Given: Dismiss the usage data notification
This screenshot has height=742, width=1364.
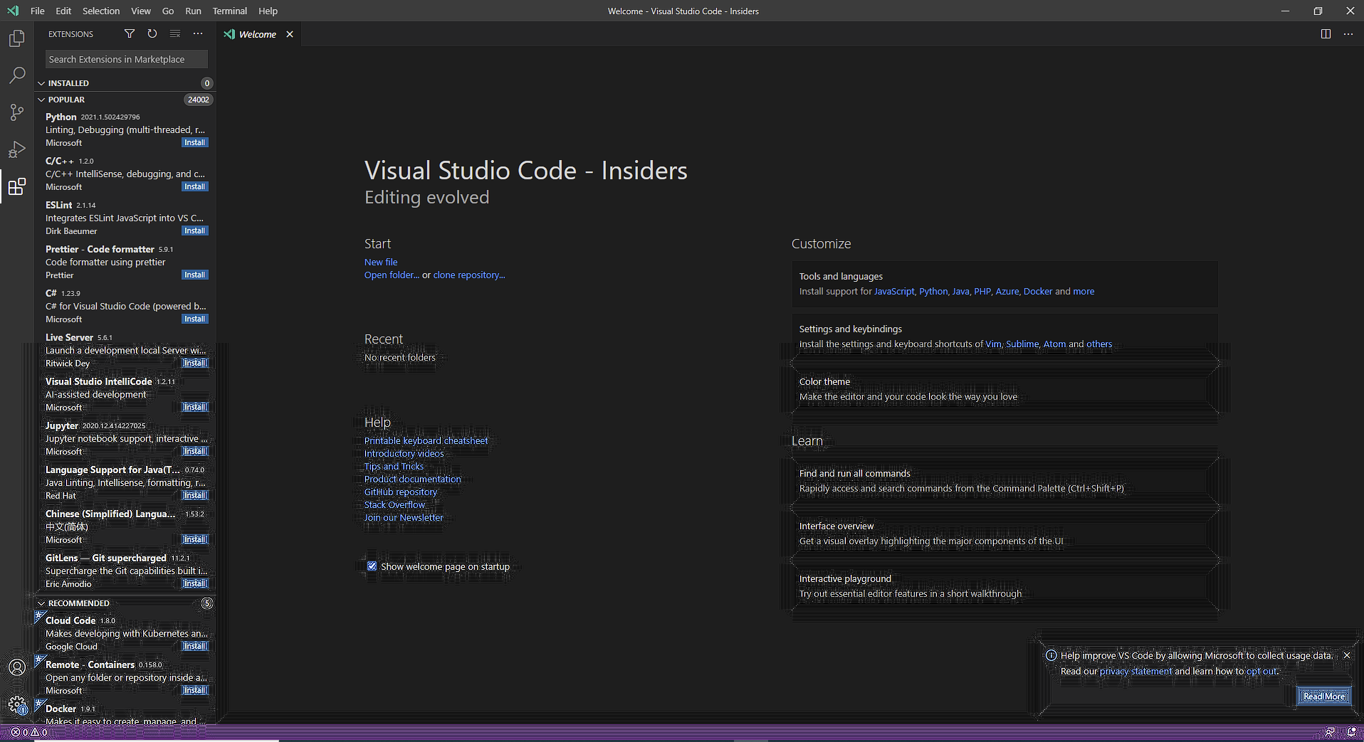Looking at the screenshot, I should [x=1346, y=655].
